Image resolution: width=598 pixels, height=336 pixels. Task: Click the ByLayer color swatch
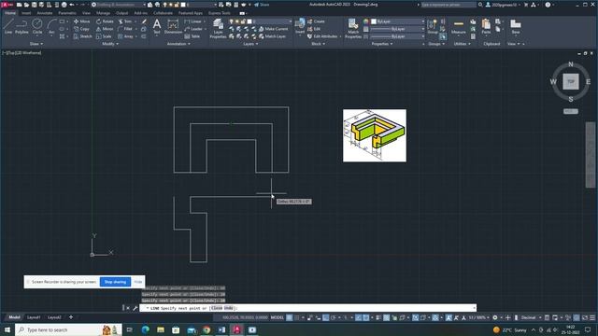click(x=374, y=21)
